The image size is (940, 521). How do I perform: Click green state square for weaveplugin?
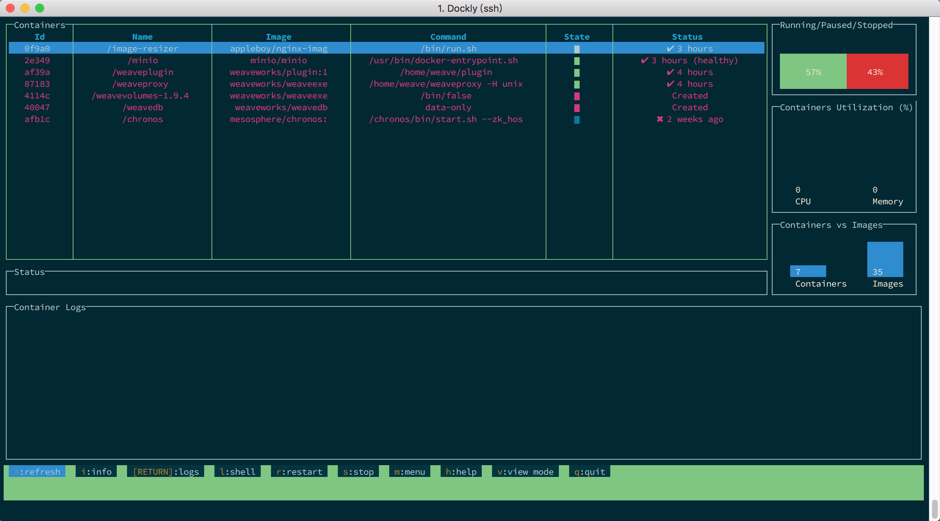point(577,72)
